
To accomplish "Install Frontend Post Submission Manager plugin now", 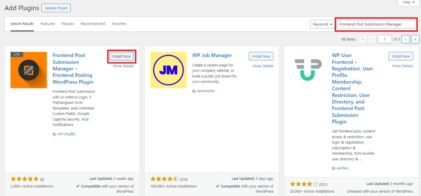I will 121,56.
